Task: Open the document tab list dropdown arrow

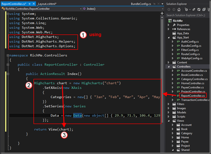Action: pos(162,4)
